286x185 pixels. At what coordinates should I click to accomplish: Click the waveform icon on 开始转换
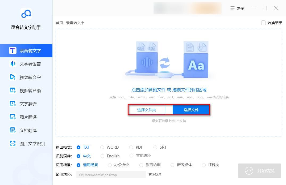(249, 171)
